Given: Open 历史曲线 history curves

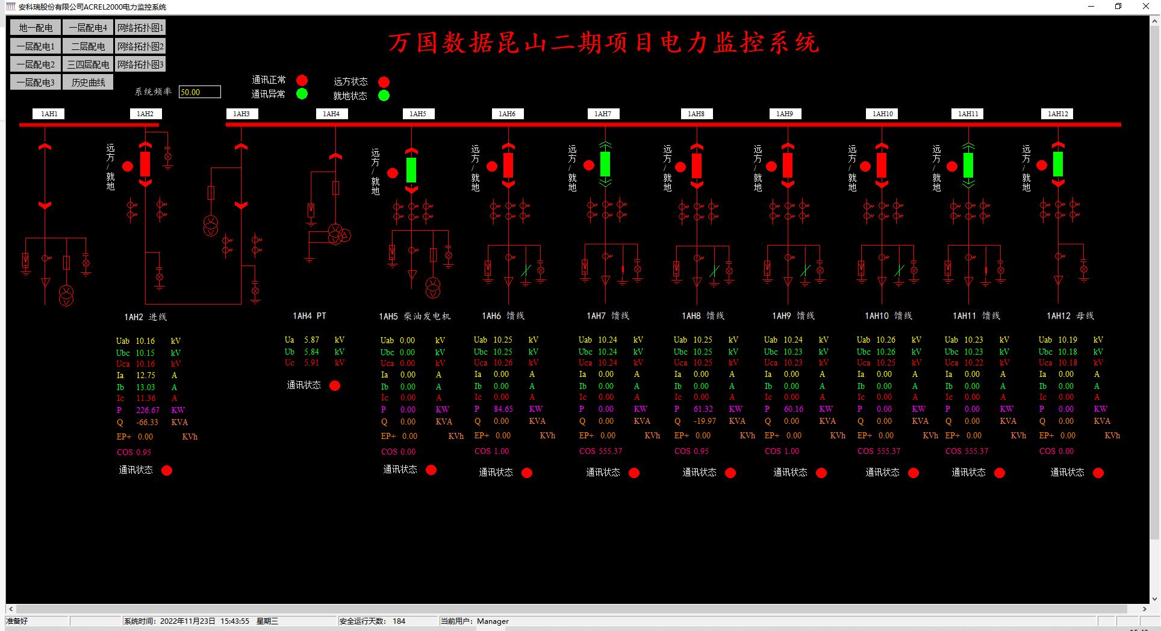Looking at the screenshot, I should (x=88, y=82).
